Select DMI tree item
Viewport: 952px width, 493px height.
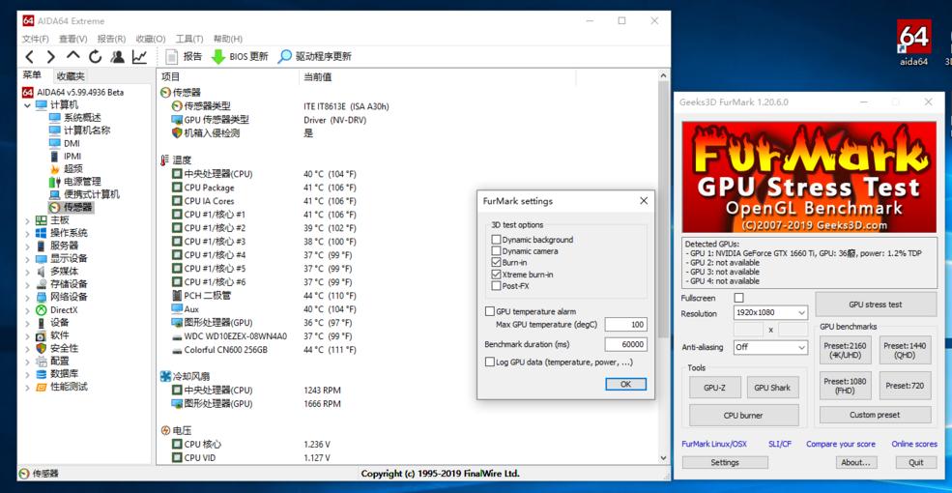[72, 143]
